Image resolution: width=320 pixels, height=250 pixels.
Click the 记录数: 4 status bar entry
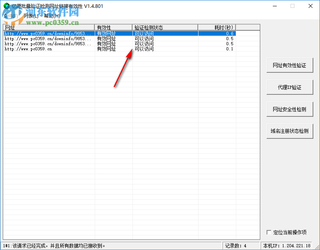(241, 246)
